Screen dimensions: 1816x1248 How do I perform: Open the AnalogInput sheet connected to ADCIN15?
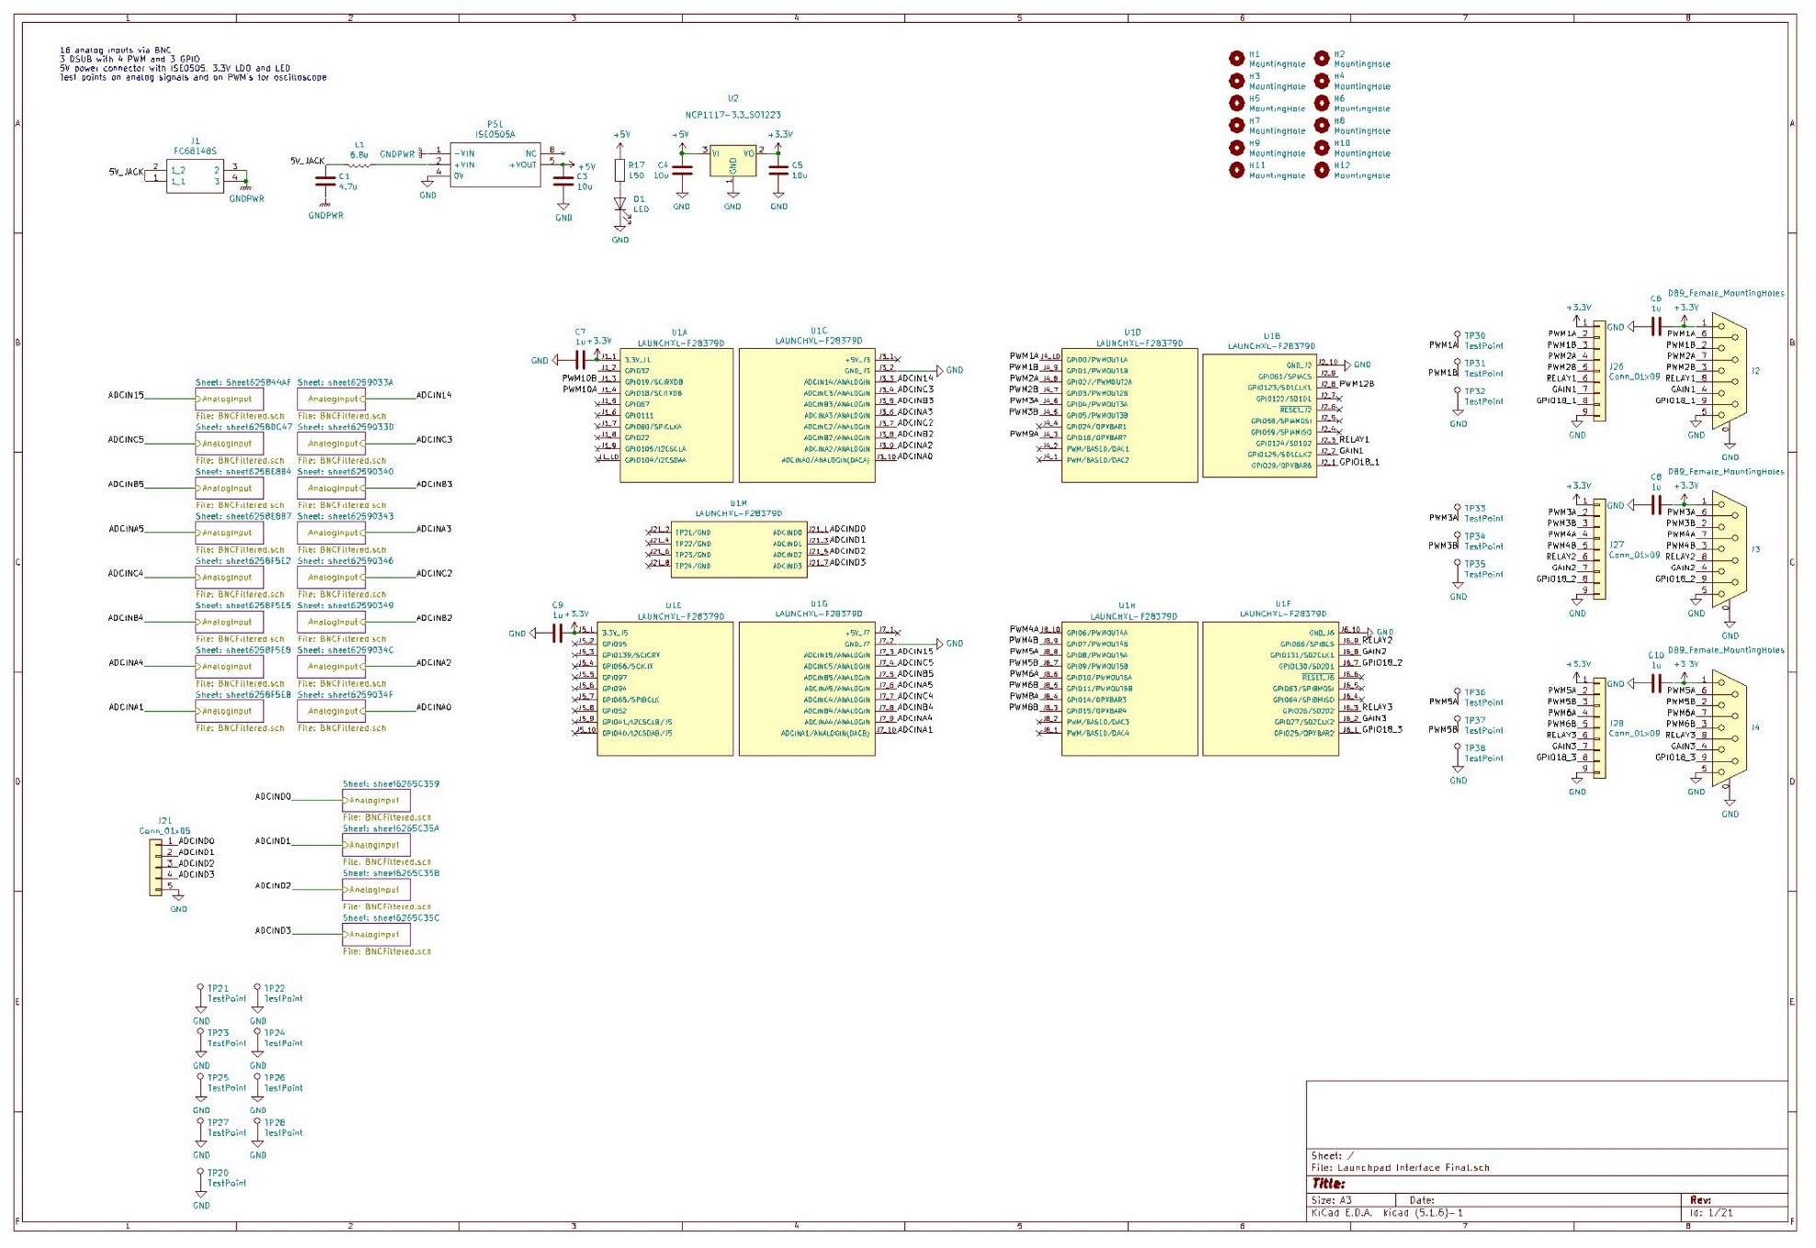229,399
